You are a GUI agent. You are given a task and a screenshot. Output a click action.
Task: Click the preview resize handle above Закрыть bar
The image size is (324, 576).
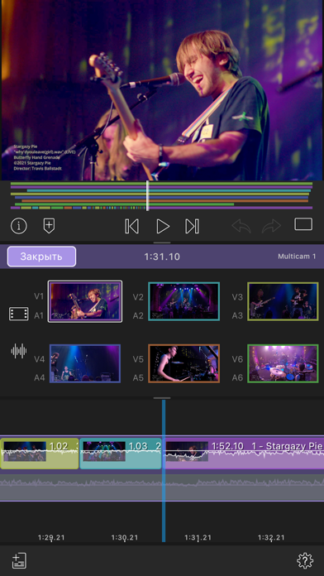pyautogui.click(x=162, y=242)
